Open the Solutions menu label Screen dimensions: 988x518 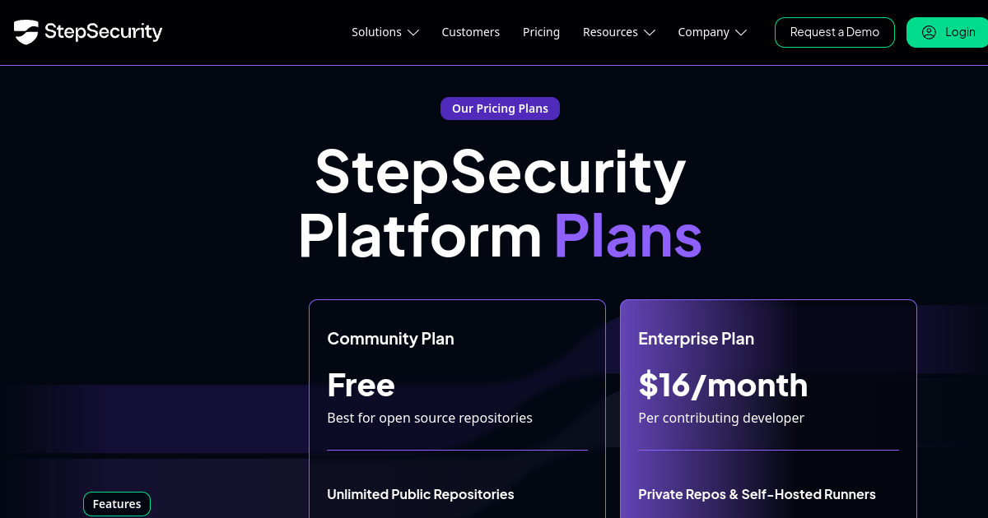[x=376, y=32]
